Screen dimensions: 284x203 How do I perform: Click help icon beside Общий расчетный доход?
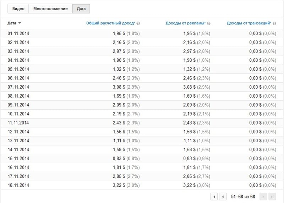[x=138, y=23]
